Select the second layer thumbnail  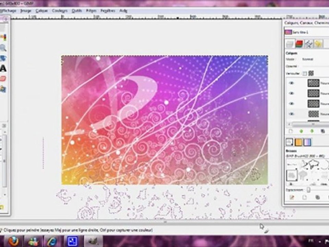tap(314, 93)
